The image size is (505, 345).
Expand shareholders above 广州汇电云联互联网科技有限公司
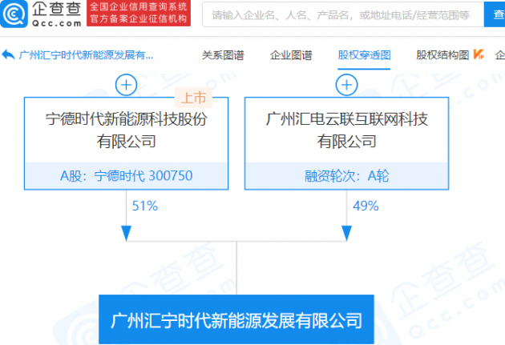[x=346, y=85]
